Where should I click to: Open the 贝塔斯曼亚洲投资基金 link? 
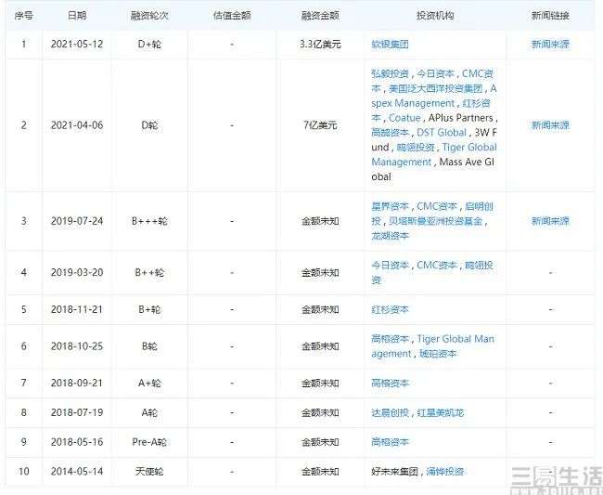point(436,221)
